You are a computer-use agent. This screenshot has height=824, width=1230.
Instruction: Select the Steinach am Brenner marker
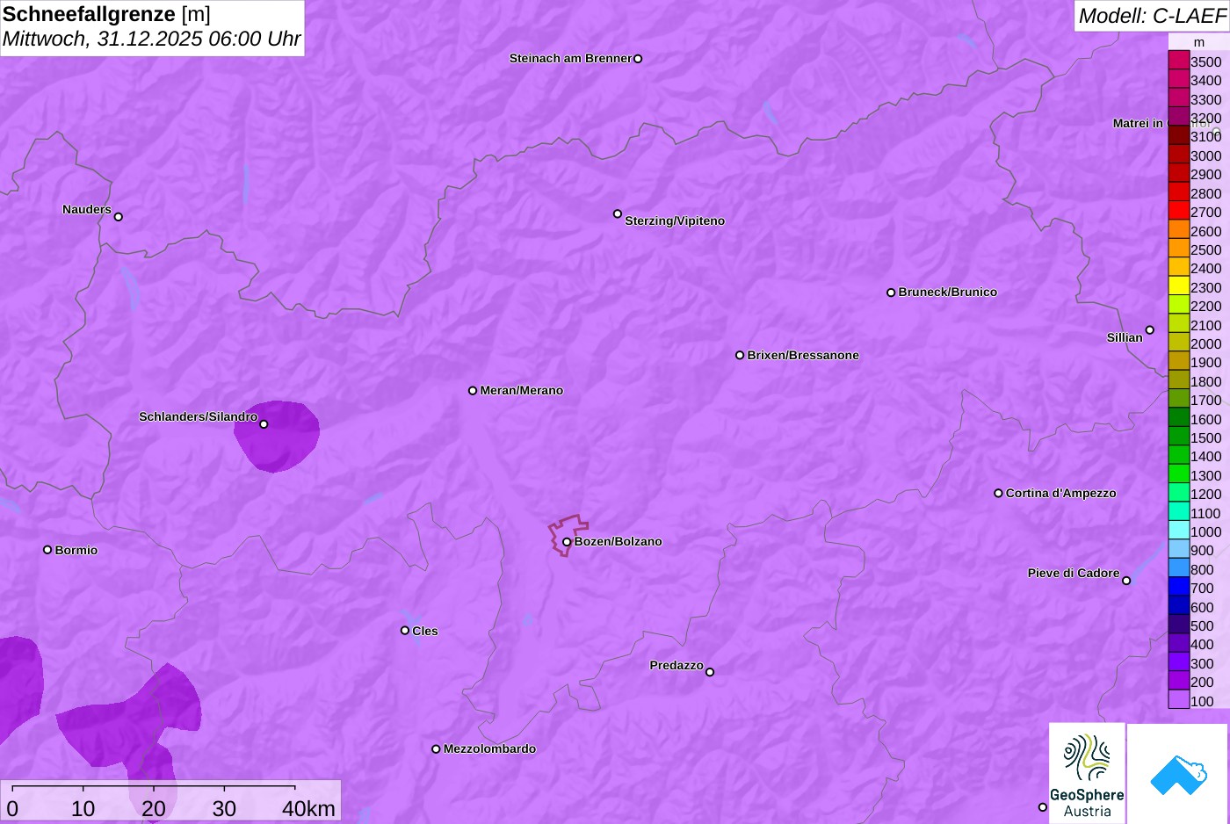click(x=638, y=59)
